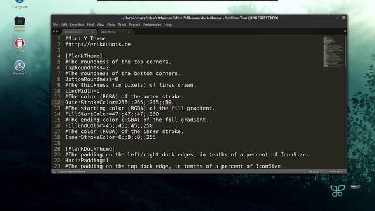Close the dock.theme tab

[x=129, y=32]
